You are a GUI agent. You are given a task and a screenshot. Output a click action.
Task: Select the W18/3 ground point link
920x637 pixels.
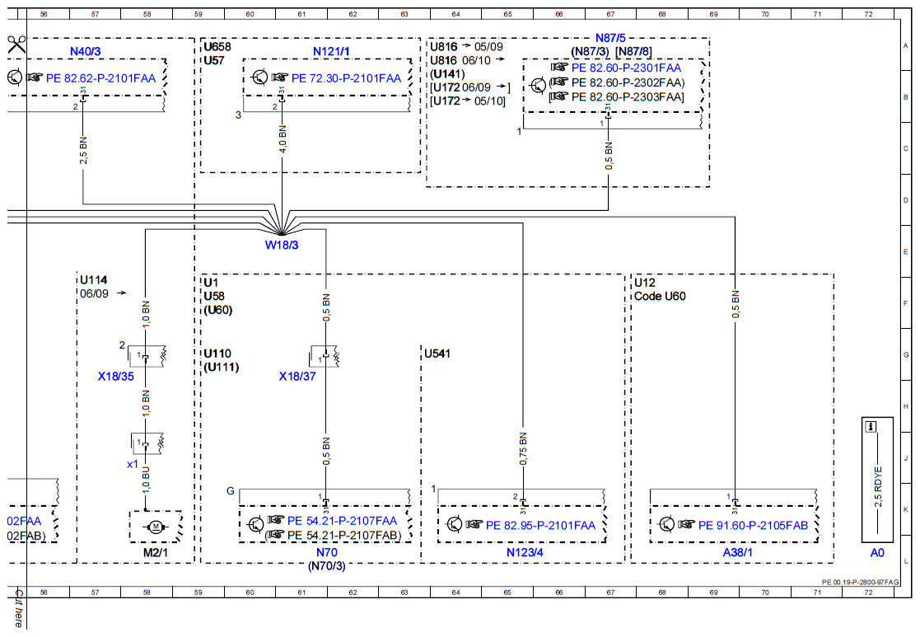[x=282, y=246]
